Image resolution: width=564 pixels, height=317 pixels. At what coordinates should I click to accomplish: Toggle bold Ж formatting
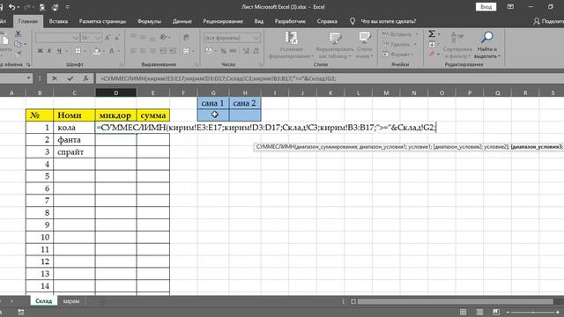pos(41,51)
